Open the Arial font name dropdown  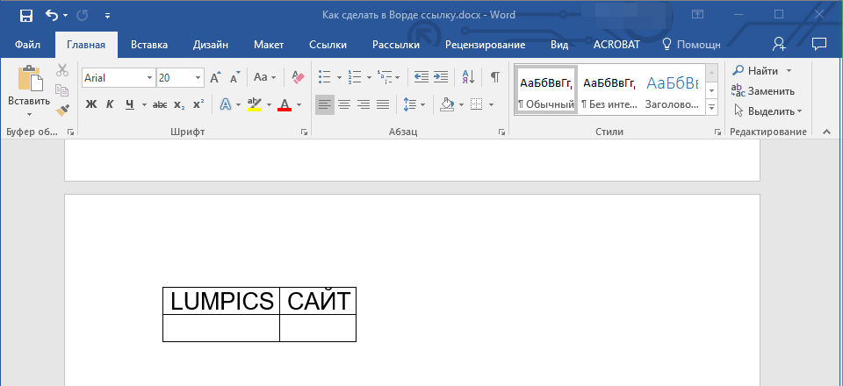149,78
